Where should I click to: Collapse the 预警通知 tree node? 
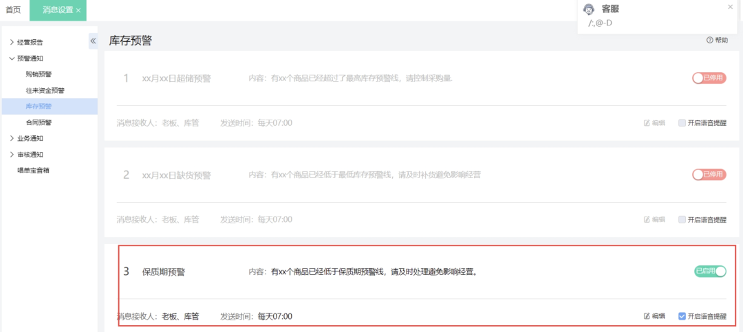tap(12, 58)
